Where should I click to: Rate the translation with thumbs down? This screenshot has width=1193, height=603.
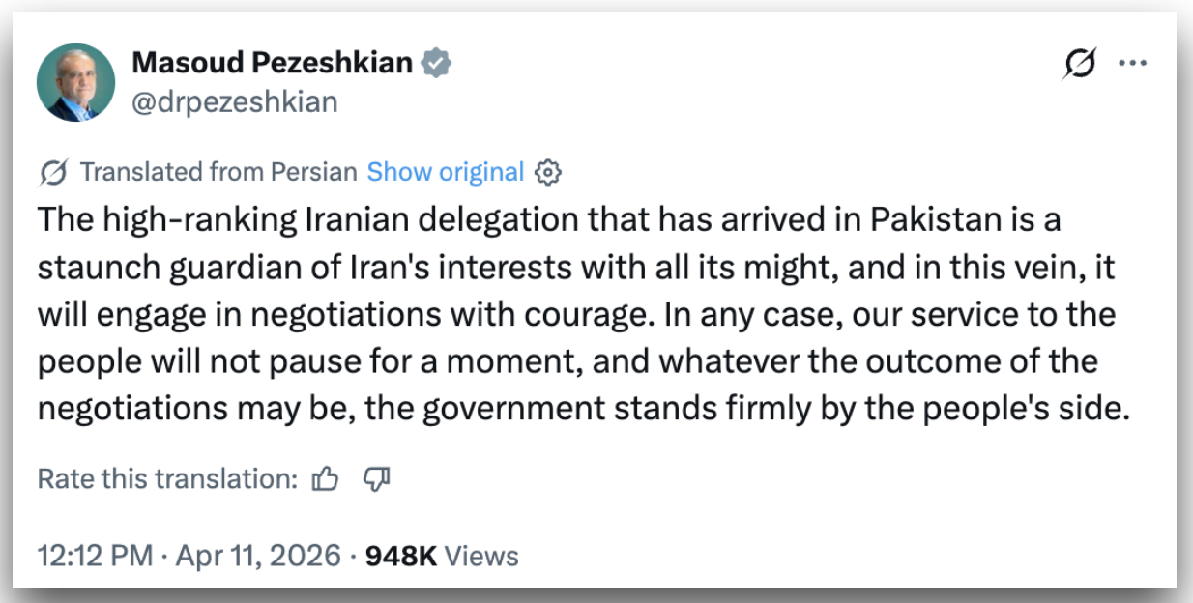coord(375,479)
